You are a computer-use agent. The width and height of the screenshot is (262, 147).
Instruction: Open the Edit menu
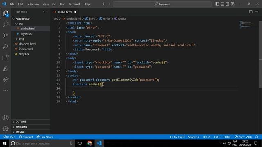pyautogui.click(x=20, y=4)
